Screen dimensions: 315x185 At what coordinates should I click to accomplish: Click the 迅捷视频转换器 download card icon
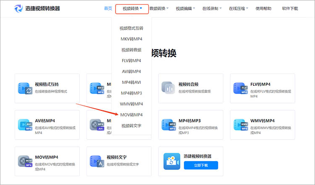point(172,161)
